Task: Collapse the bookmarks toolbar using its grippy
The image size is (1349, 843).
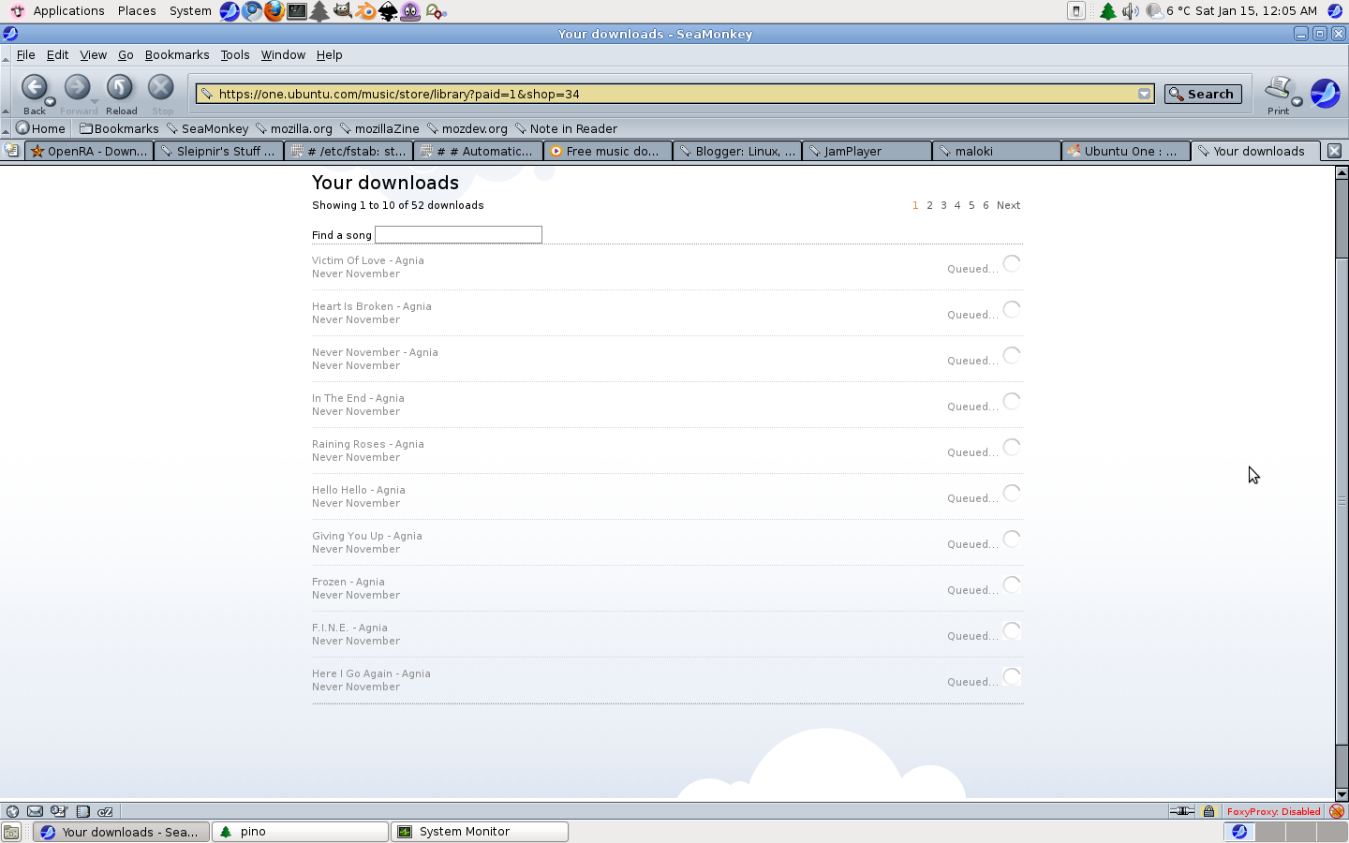Action: pyautogui.click(x=6, y=128)
